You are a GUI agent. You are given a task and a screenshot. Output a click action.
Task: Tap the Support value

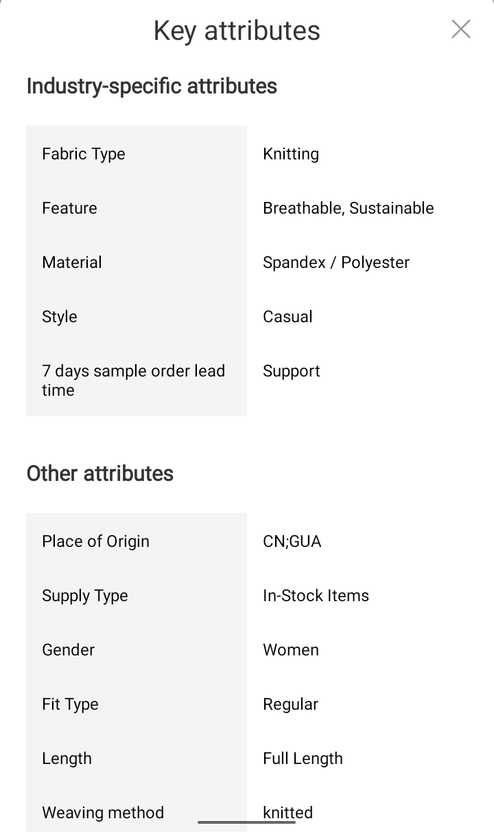(x=291, y=371)
